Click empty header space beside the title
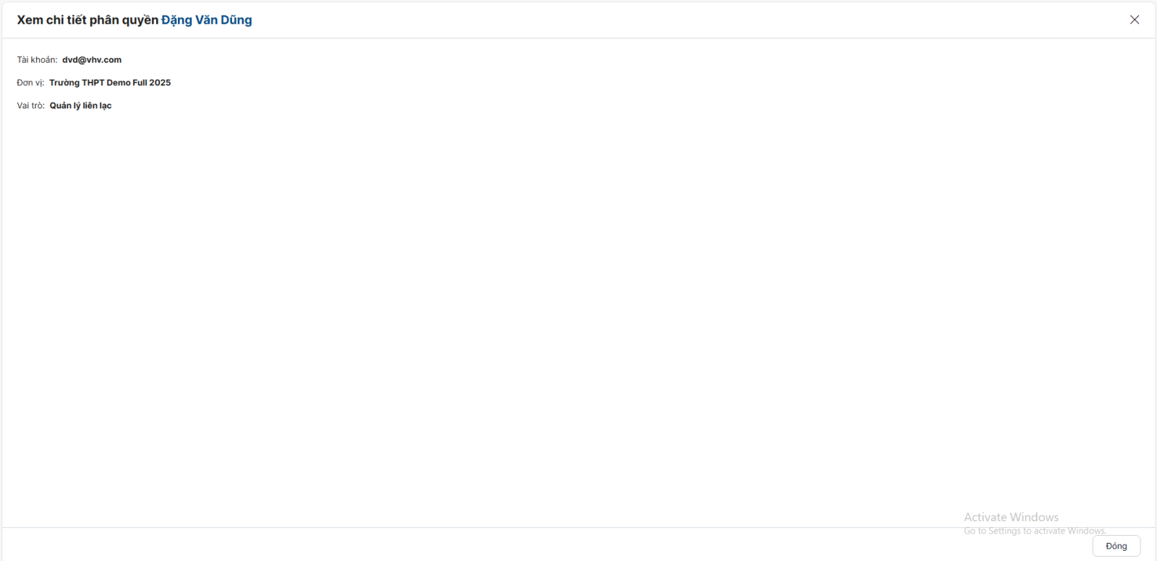This screenshot has width=1157, height=561. [x=651, y=20]
